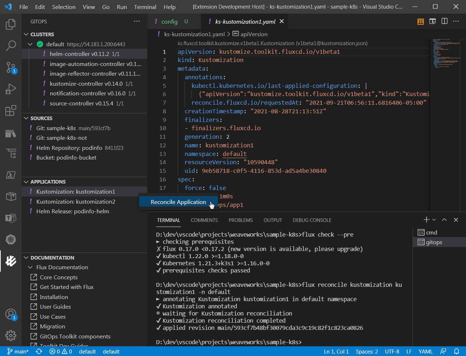This screenshot has height=356, width=466.
Task: Open the Run and Debug view
Action: click(10, 89)
